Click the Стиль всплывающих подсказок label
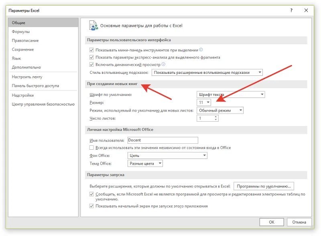The image size is (321, 236). point(119,73)
